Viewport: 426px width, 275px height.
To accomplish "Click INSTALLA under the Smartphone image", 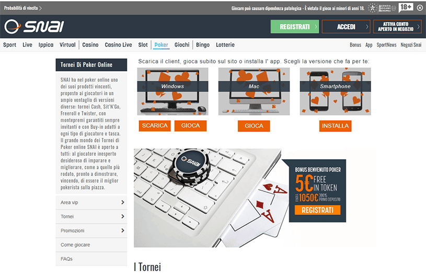I will (335, 126).
